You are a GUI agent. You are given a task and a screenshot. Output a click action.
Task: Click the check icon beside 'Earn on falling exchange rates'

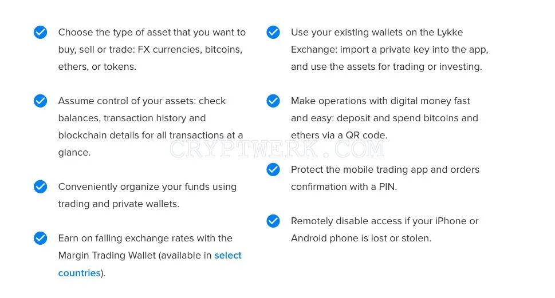pyautogui.click(x=40, y=239)
